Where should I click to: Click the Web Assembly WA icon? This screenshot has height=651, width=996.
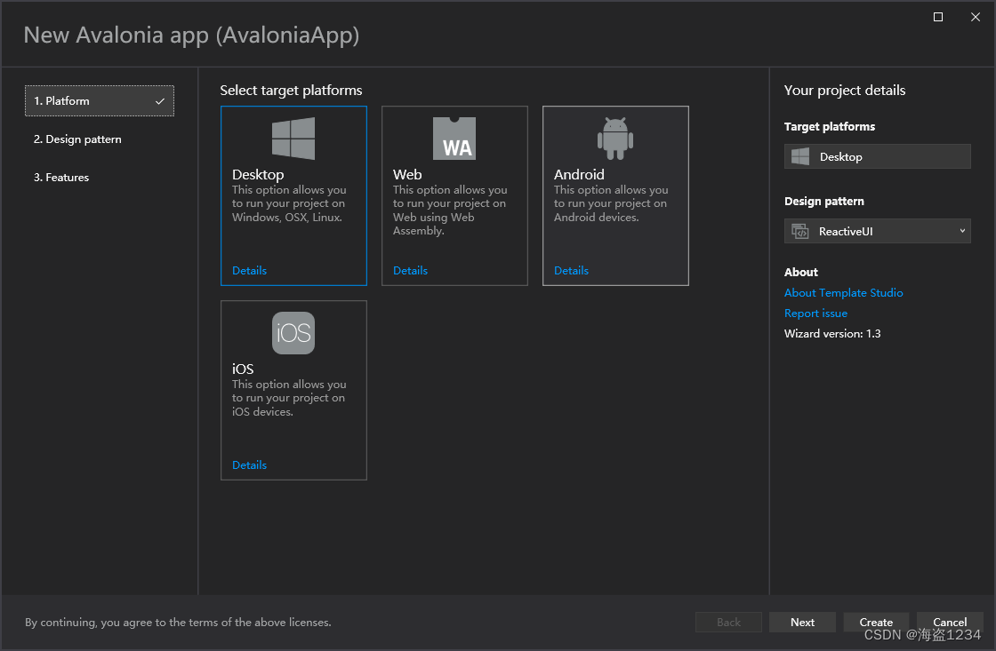(454, 139)
